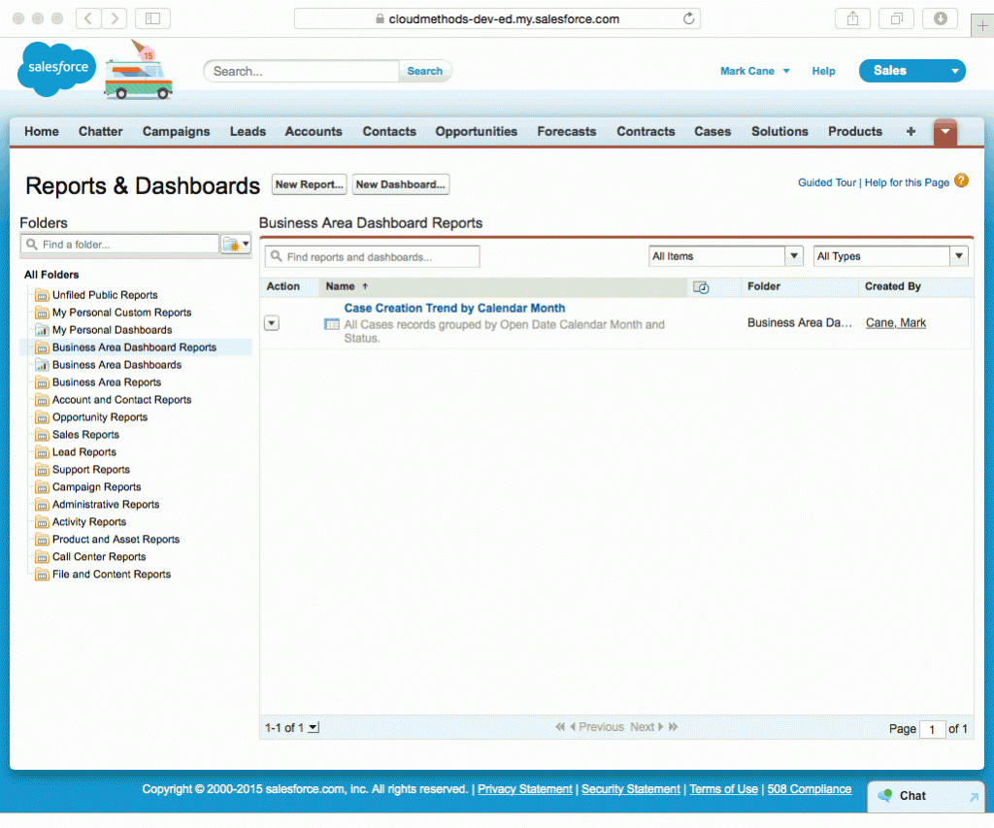
Task: Open the new folder icon dropdown
Action: [236, 244]
